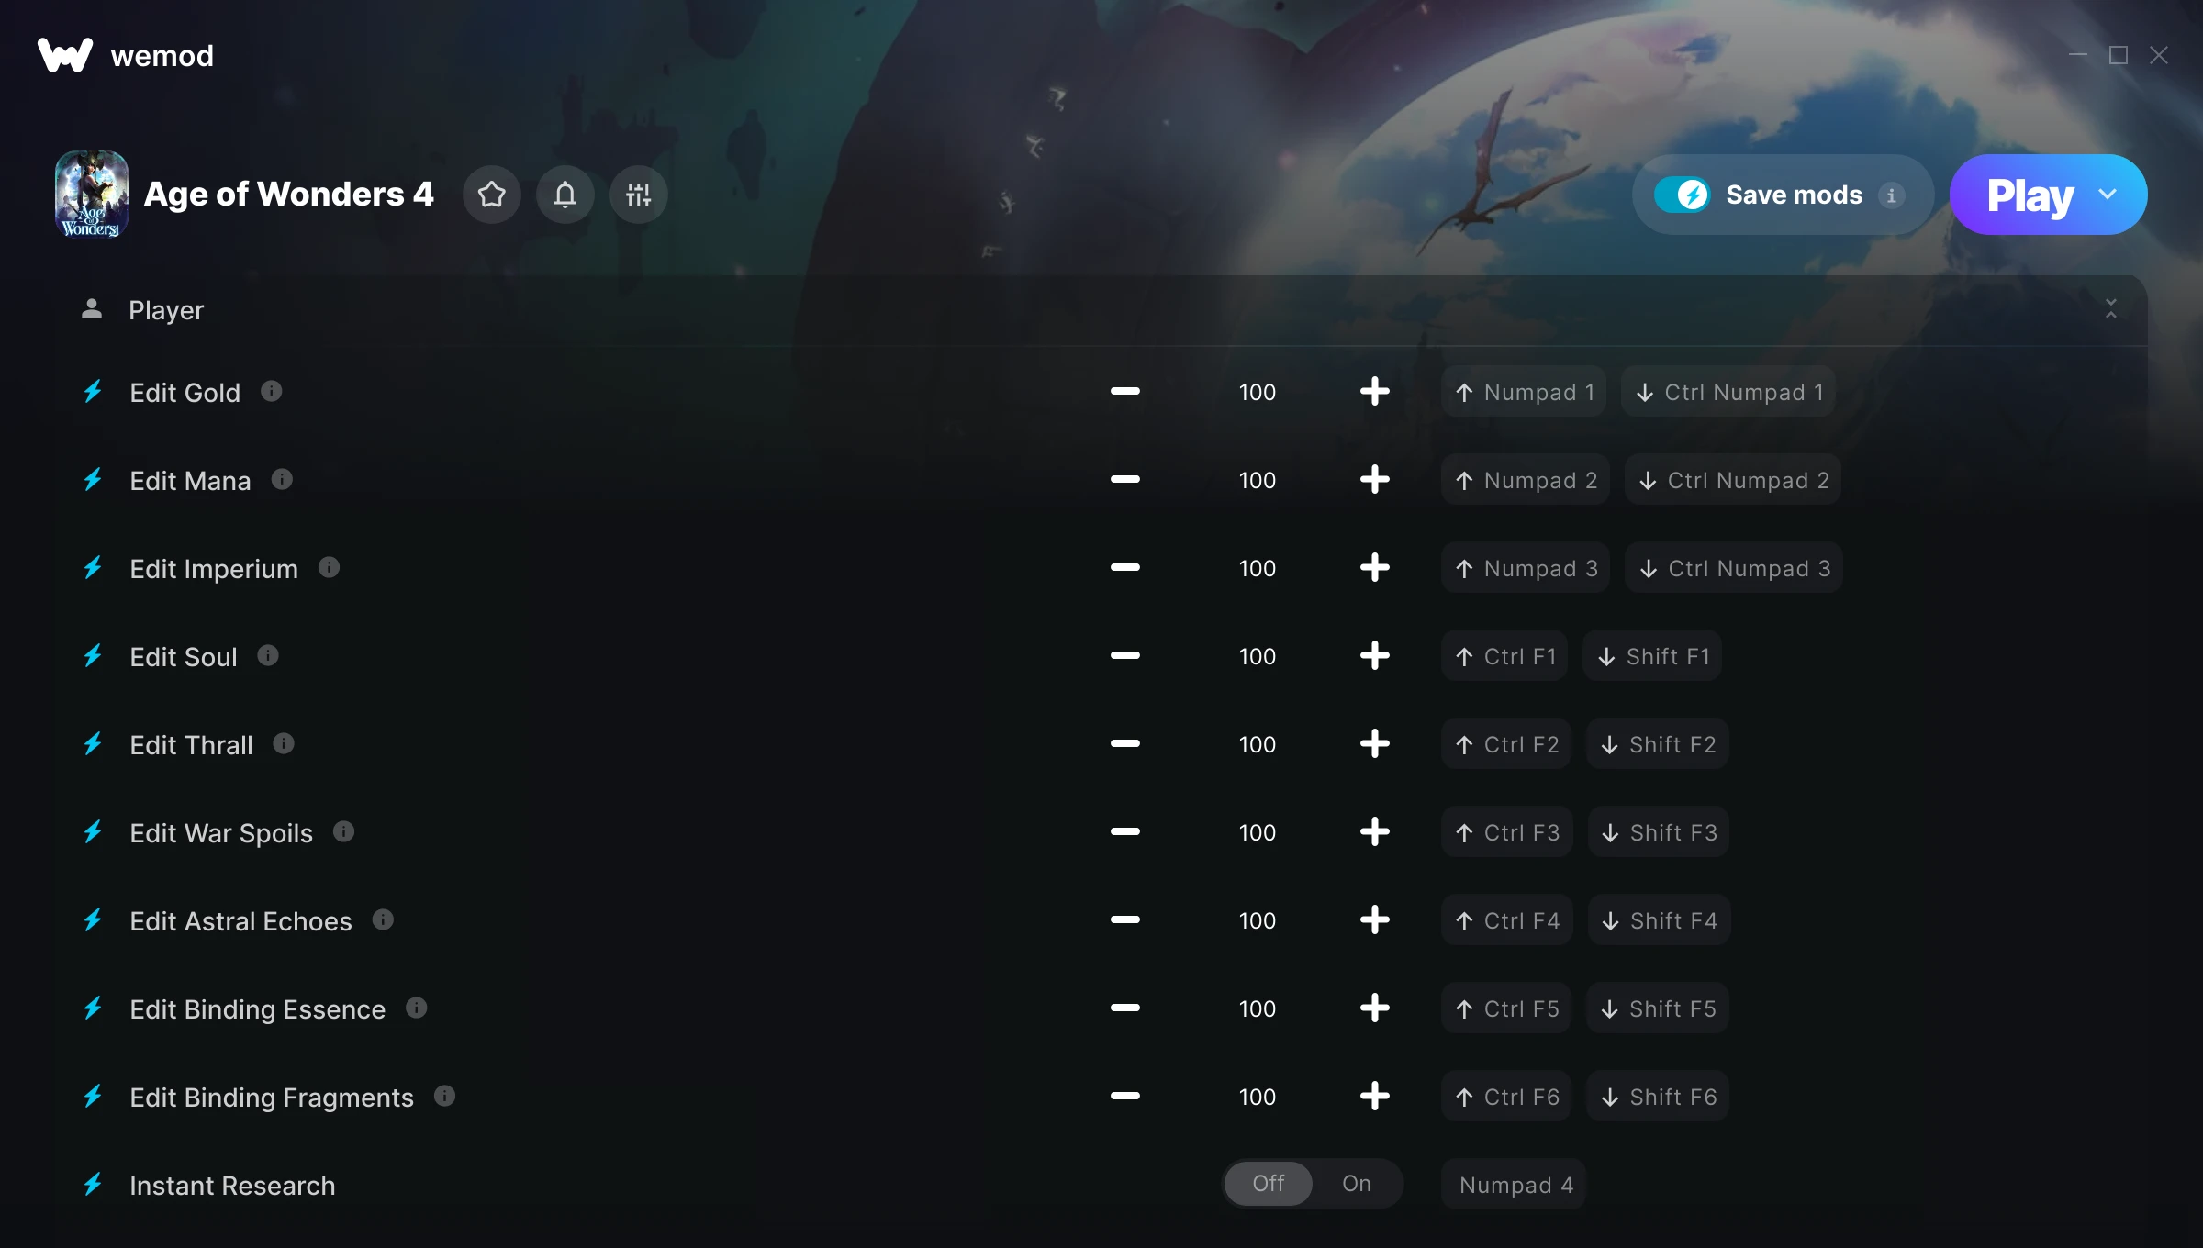Click the Save mods info icon
The image size is (2203, 1248).
click(x=1891, y=195)
